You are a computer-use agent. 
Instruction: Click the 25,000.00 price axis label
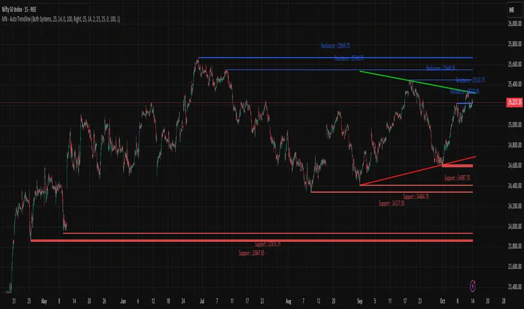pos(514,125)
